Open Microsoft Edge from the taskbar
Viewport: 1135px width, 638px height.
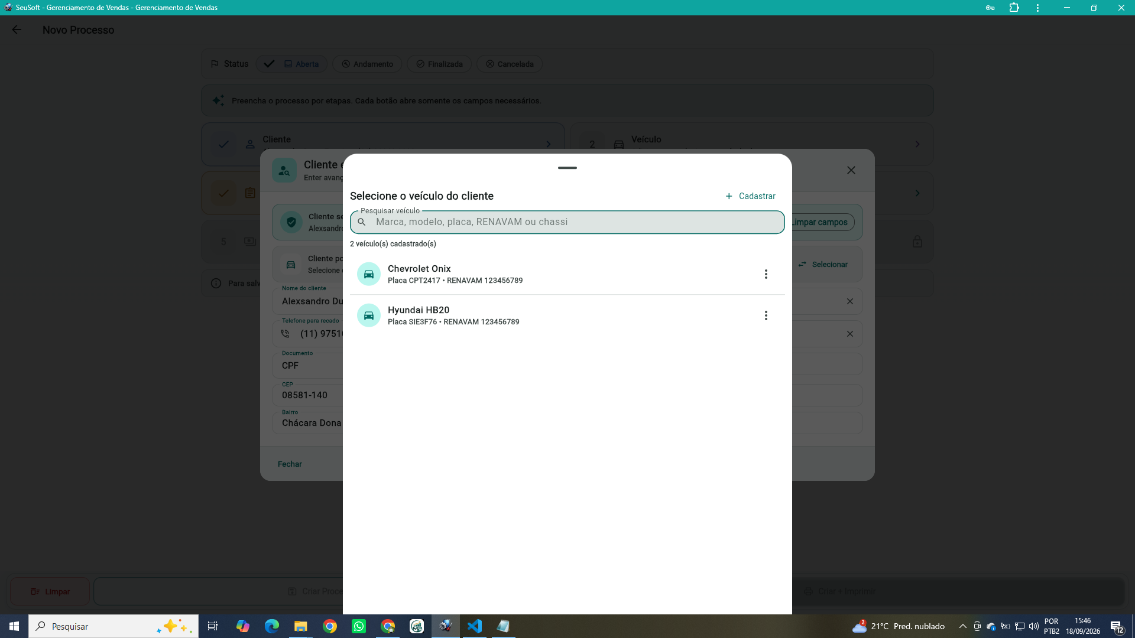pos(272,626)
